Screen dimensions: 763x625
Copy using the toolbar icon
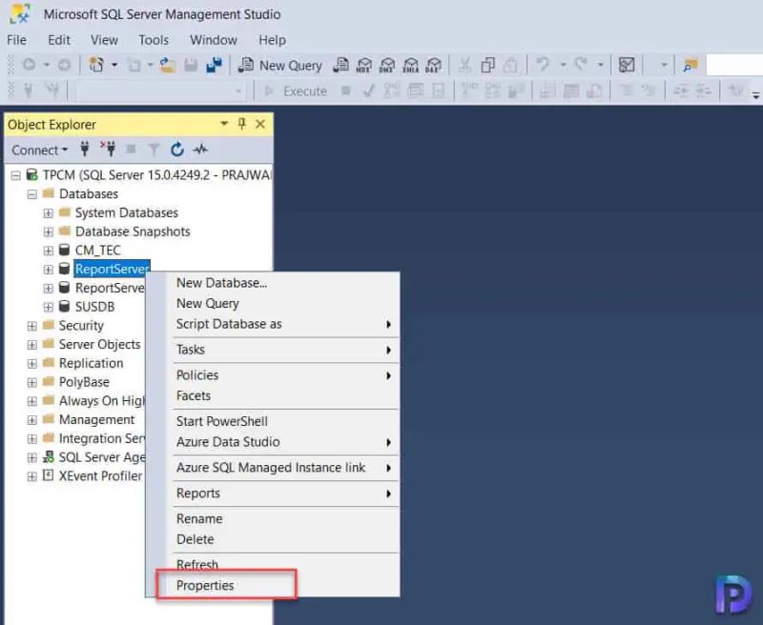pos(488,65)
